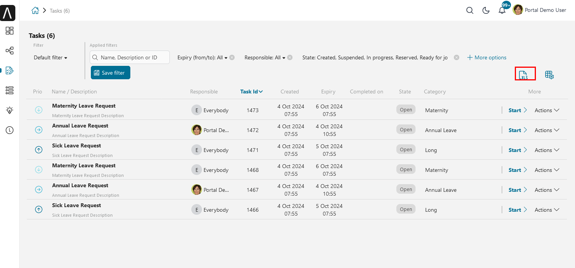Open the State filter selection
The image size is (575, 268).
pyautogui.click(x=375, y=57)
